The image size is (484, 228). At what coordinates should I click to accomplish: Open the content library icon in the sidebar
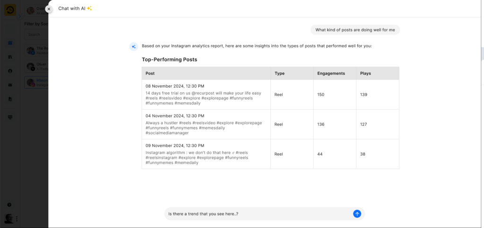10,57
